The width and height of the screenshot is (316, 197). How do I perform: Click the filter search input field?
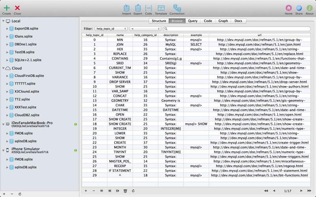tap(237, 29)
